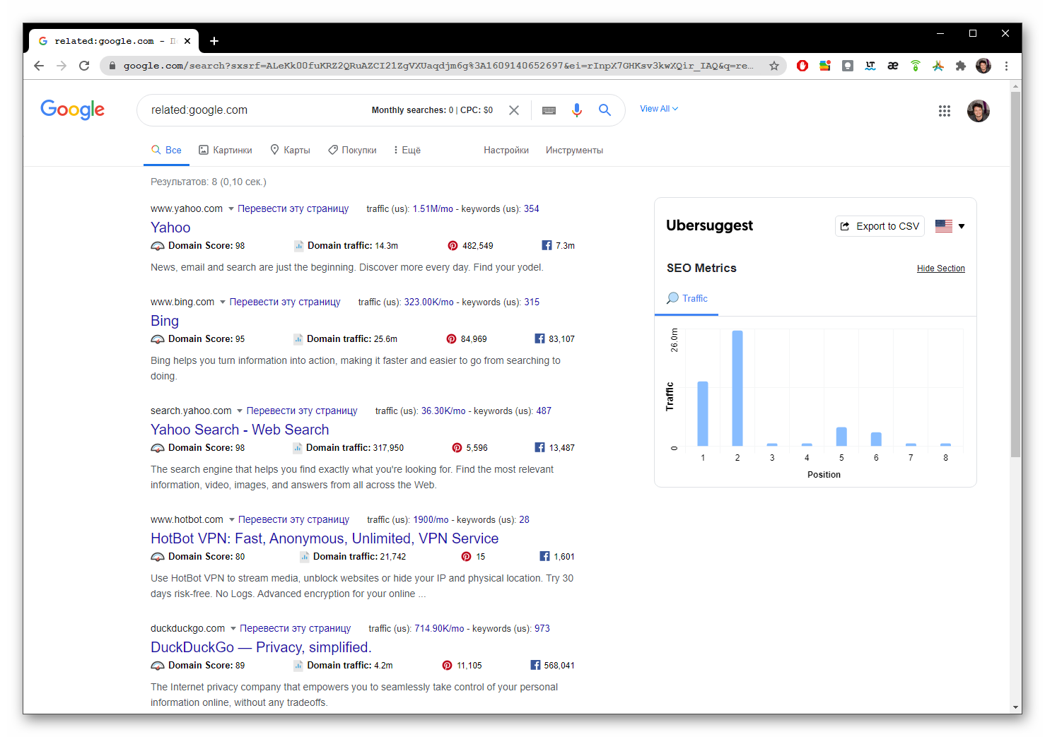Expand www.yahoo.com URL dropdown arrow
The height and width of the screenshot is (737, 1045).
pos(230,209)
